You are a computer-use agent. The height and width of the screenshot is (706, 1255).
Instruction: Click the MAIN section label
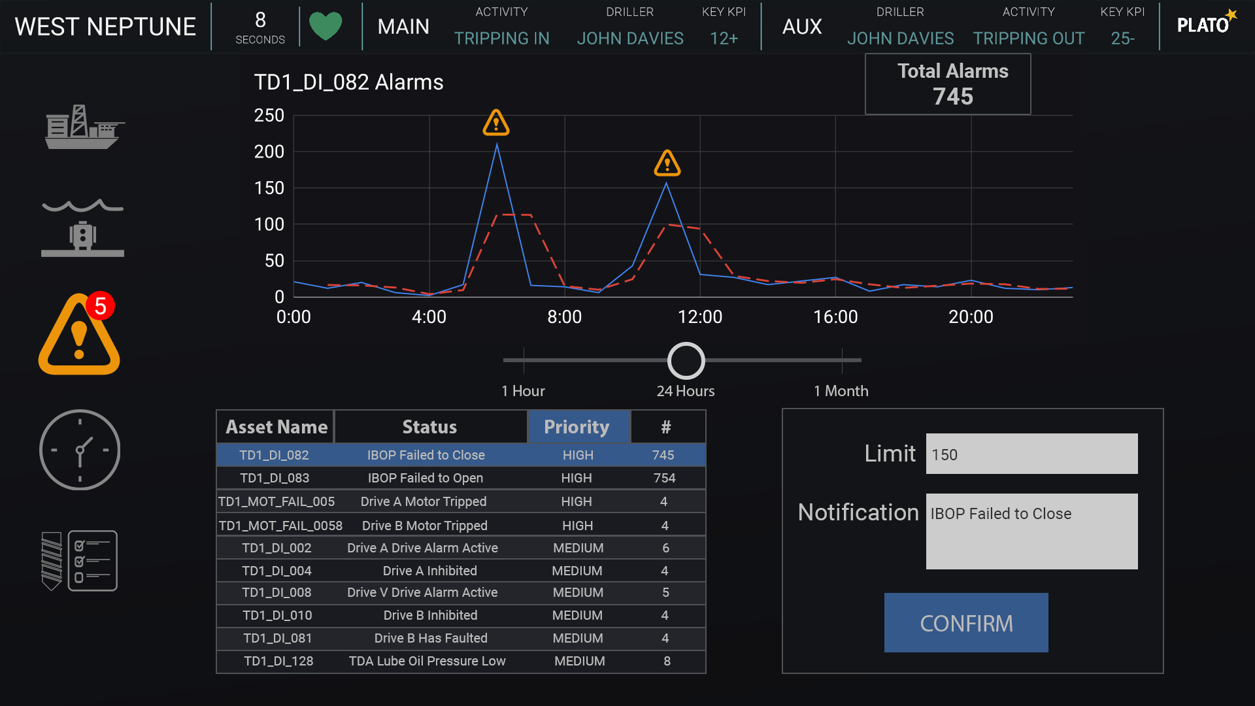[x=403, y=27]
